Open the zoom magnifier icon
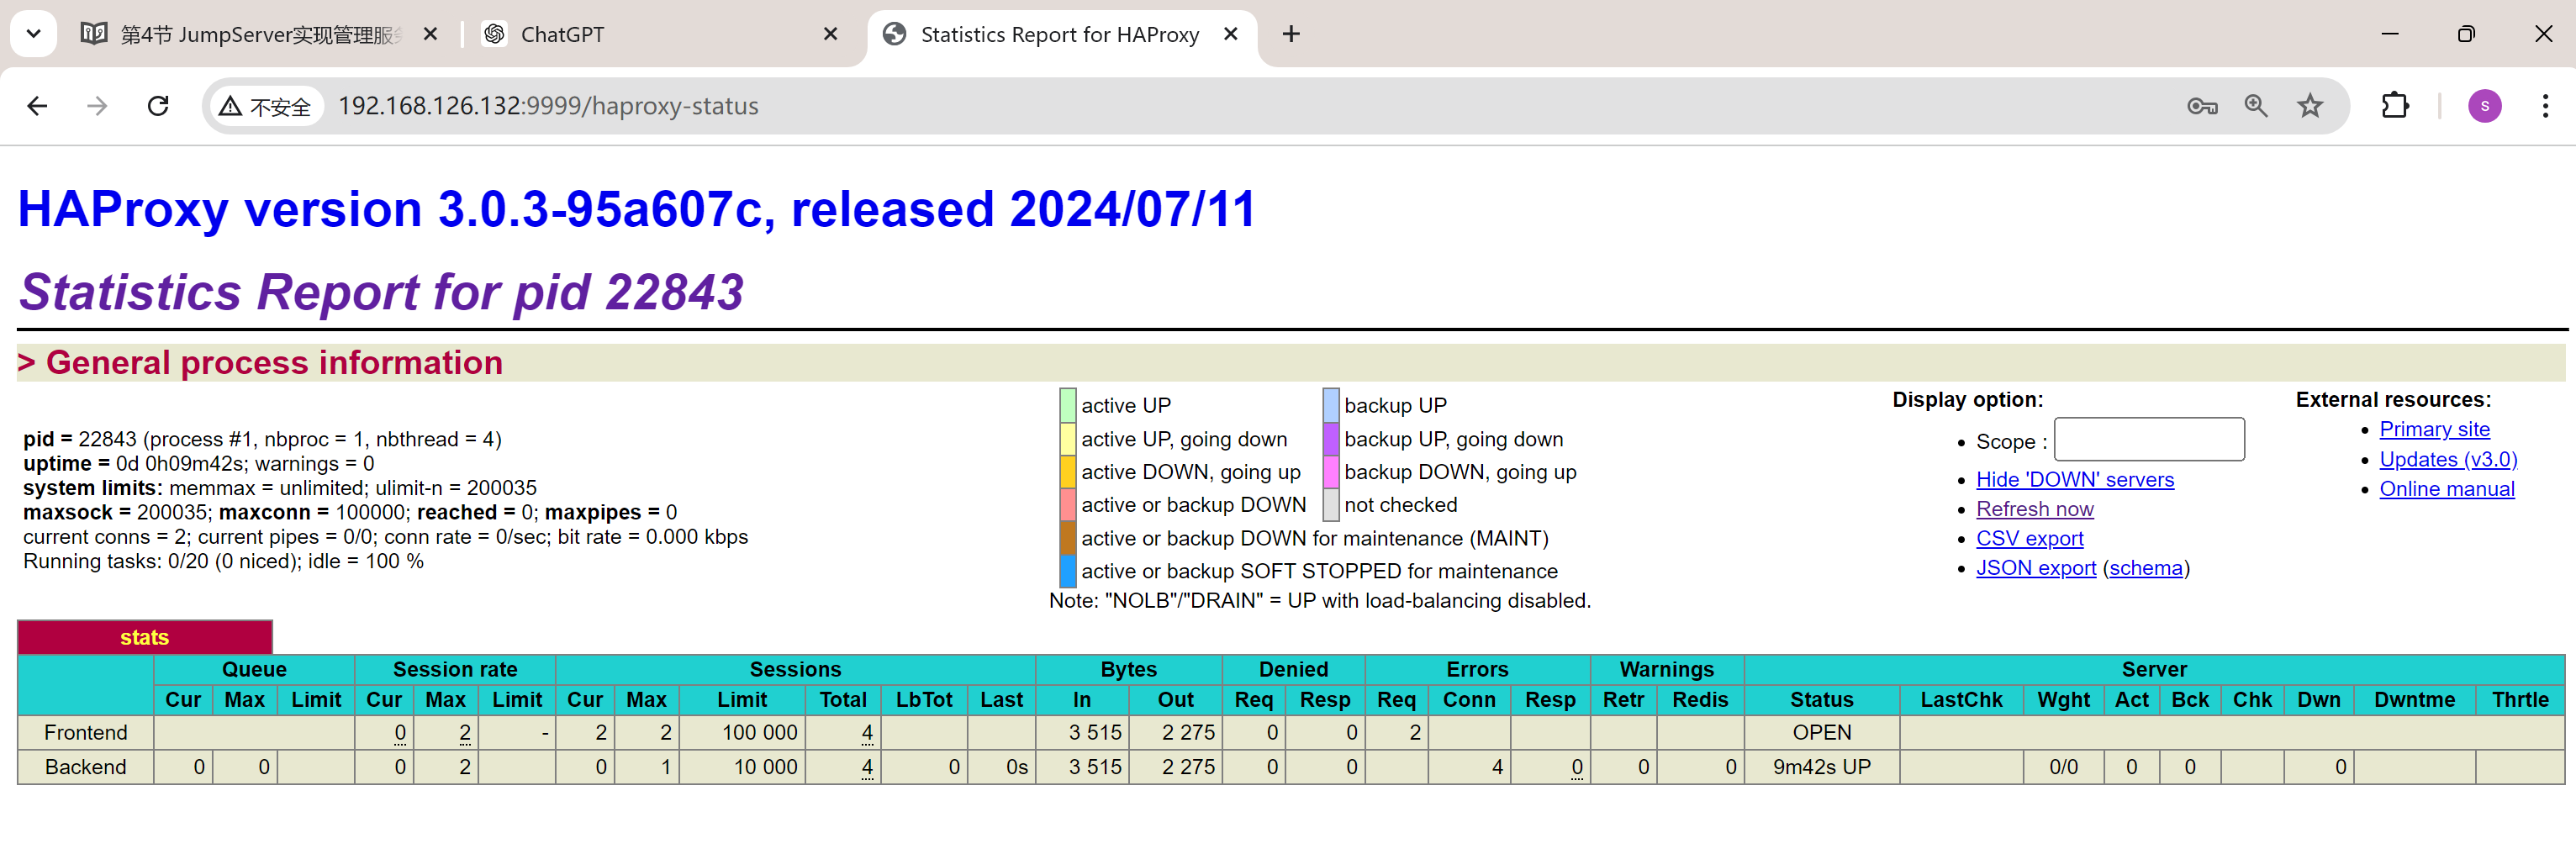2576x854 pixels. coord(2255,106)
